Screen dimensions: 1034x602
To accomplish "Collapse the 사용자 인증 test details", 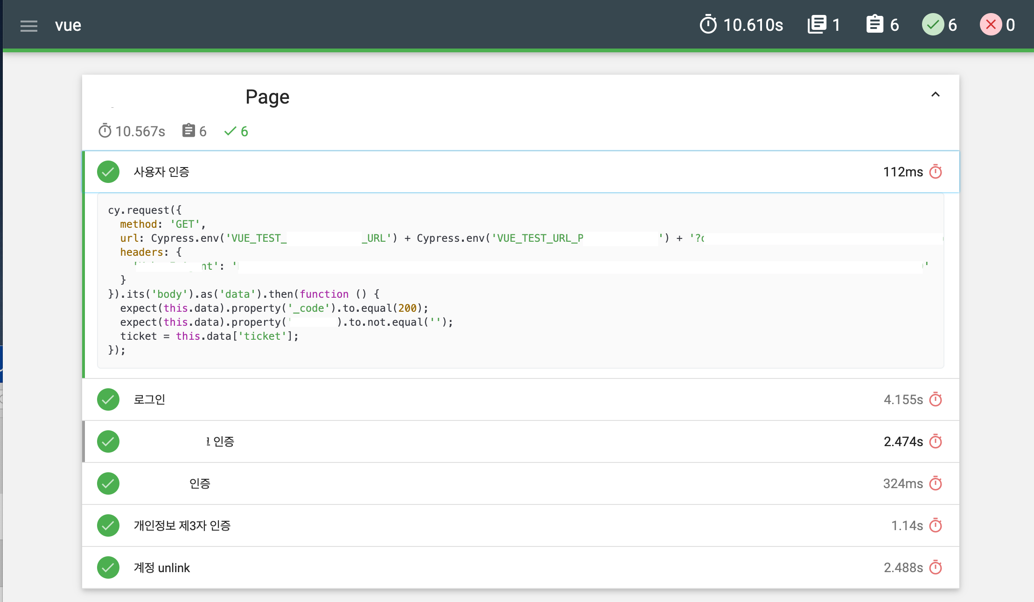I will pos(161,172).
